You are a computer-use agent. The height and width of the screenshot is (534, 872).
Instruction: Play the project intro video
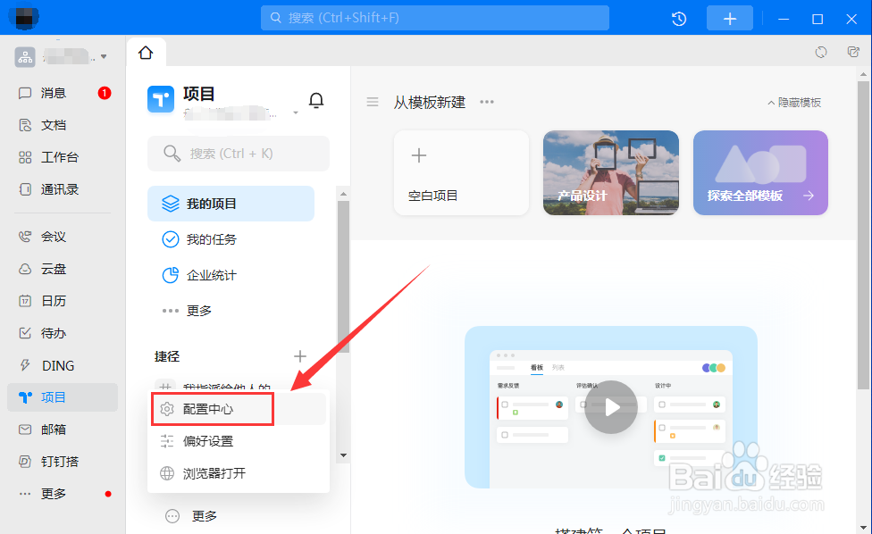[611, 407]
